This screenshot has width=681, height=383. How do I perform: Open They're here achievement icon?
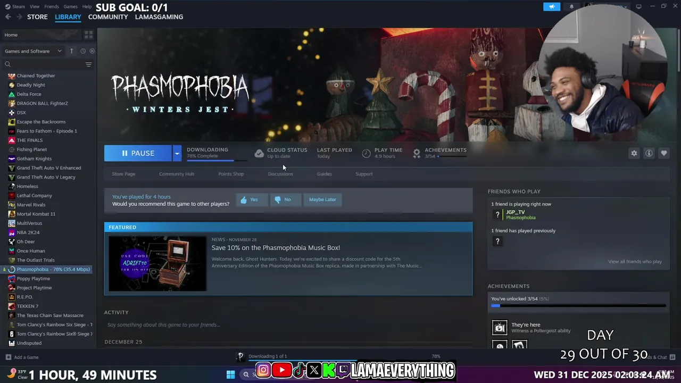coord(500,327)
